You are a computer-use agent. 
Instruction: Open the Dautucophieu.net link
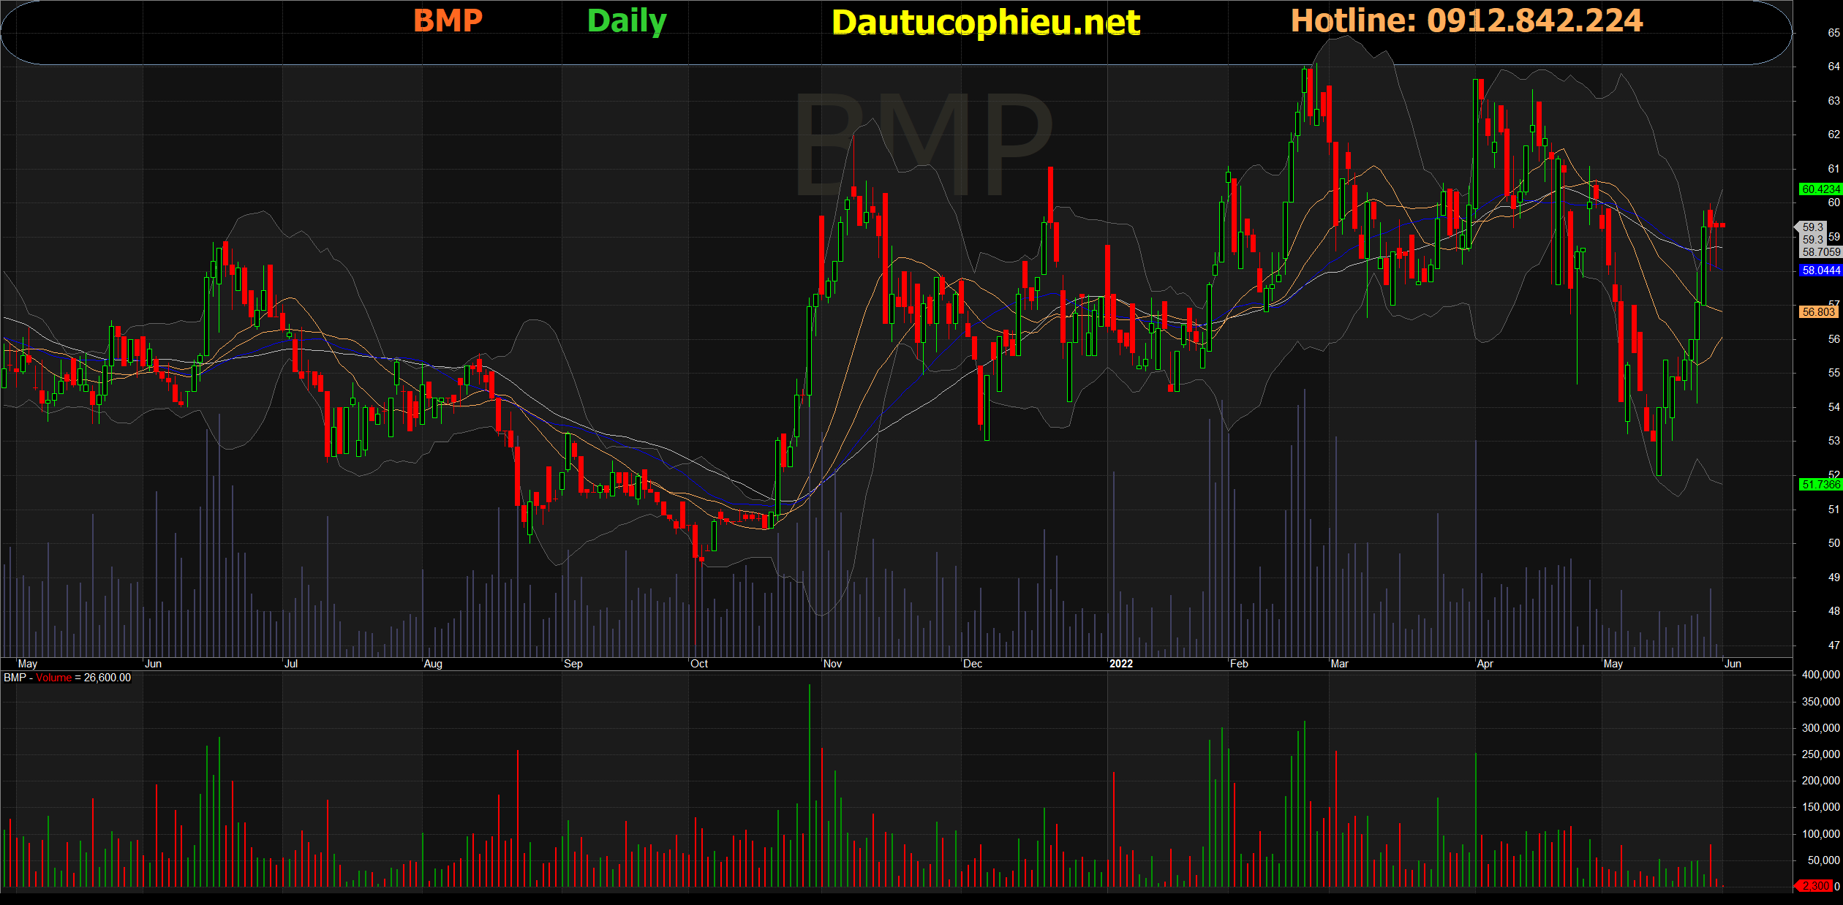coord(985,23)
